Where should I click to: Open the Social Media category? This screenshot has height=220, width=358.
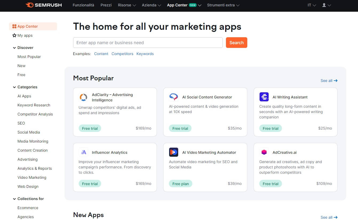[29, 132]
